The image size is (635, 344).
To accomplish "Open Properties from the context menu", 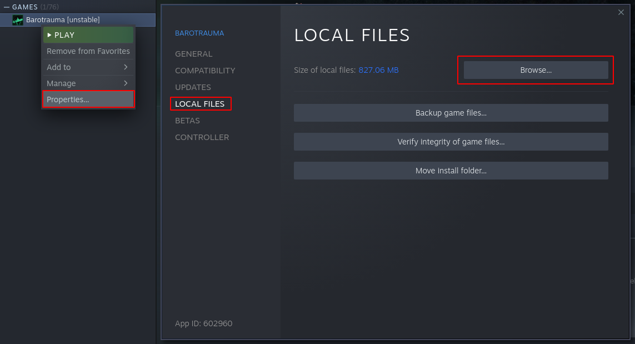I will pos(88,99).
